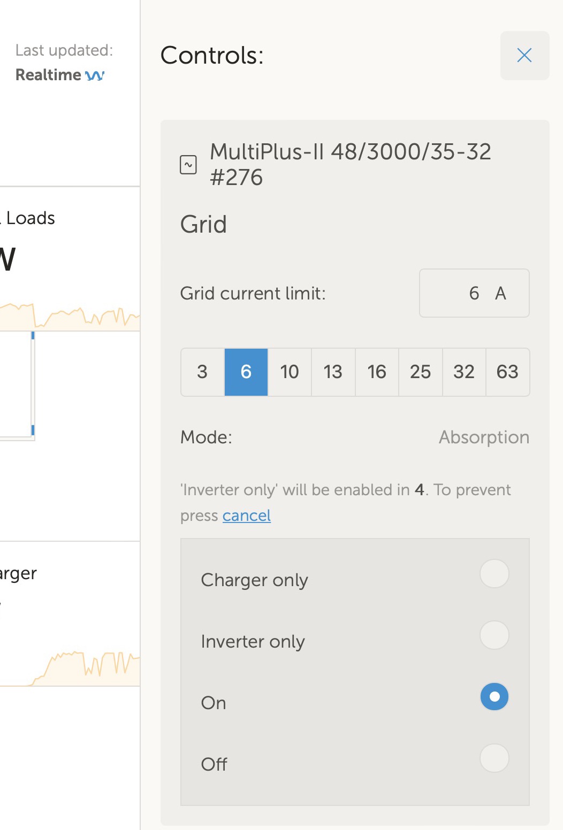Select the Charger only radio button

point(494,574)
